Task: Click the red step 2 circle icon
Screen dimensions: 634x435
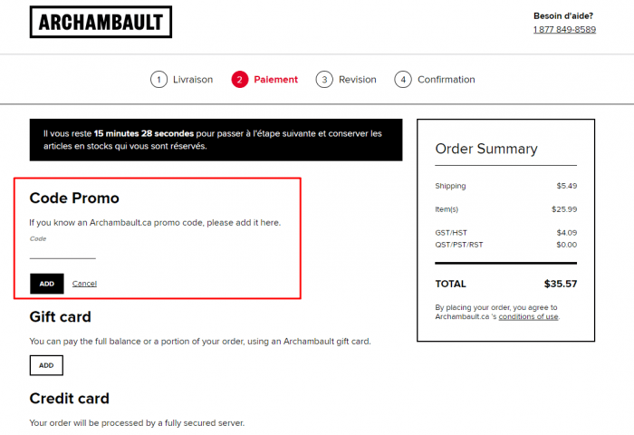Action: pyautogui.click(x=239, y=80)
